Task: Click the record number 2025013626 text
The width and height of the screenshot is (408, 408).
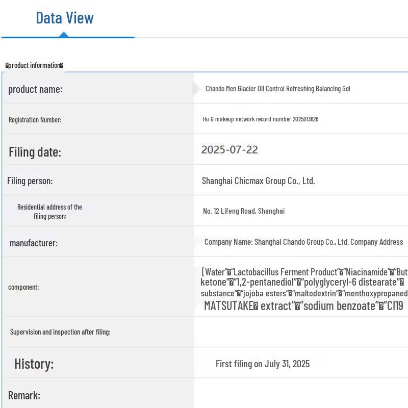Action: (x=261, y=119)
